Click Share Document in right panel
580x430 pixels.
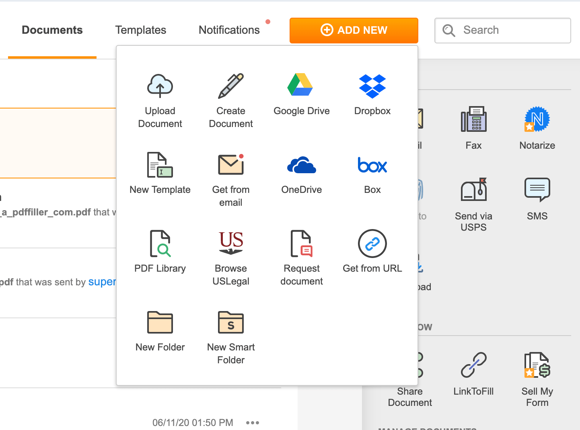click(410, 397)
